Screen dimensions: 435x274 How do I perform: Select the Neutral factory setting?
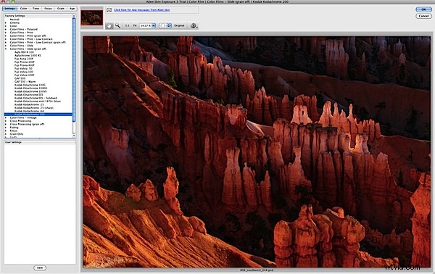[14, 20]
